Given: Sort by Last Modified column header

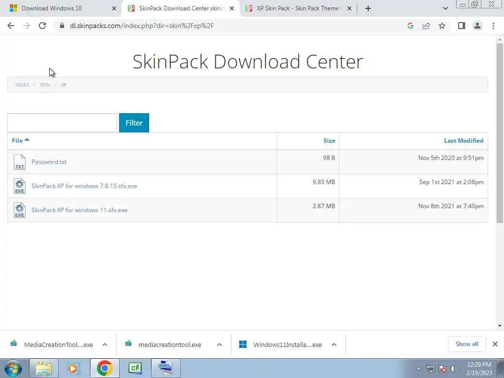Looking at the screenshot, I should [x=464, y=140].
